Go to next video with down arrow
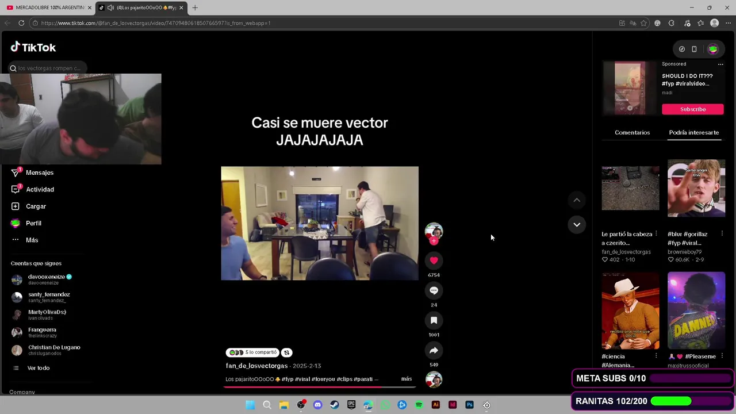 pyautogui.click(x=577, y=225)
